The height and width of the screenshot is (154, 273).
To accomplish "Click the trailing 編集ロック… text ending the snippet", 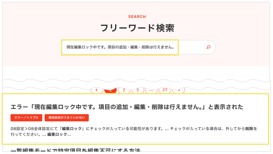I will [59, 135].
